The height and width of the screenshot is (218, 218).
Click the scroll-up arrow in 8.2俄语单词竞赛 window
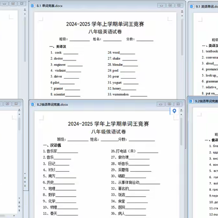(x=181, y=114)
